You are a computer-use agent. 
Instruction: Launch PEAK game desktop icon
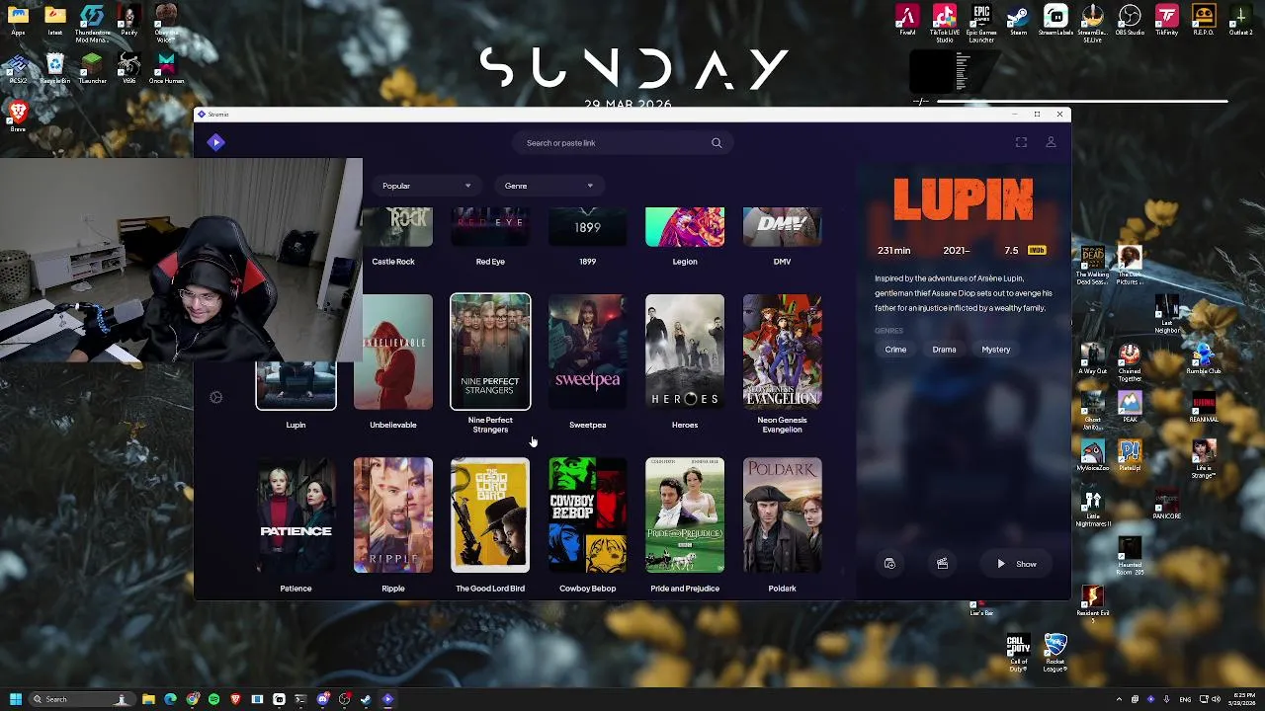[1130, 407]
